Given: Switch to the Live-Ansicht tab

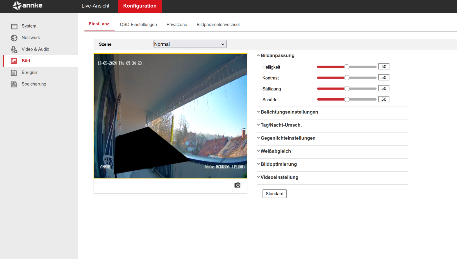Looking at the screenshot, I should [x=95, y=6].
